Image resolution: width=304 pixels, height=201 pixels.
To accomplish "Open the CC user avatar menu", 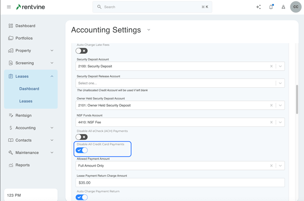I will tap(296, 7).
